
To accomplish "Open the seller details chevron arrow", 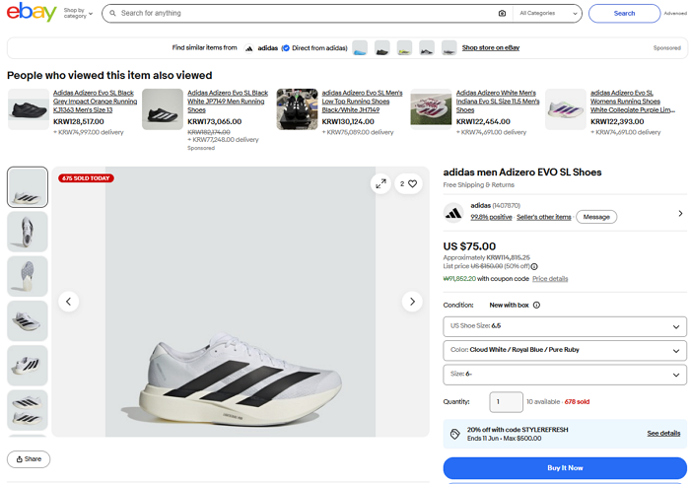I will coord(680,213).
